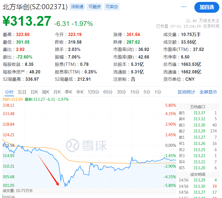
Task: Click the 加自选 button
Action: tap(207, 7)
